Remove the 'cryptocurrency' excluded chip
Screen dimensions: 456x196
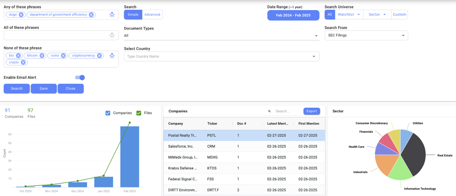[x=99, y=56]
